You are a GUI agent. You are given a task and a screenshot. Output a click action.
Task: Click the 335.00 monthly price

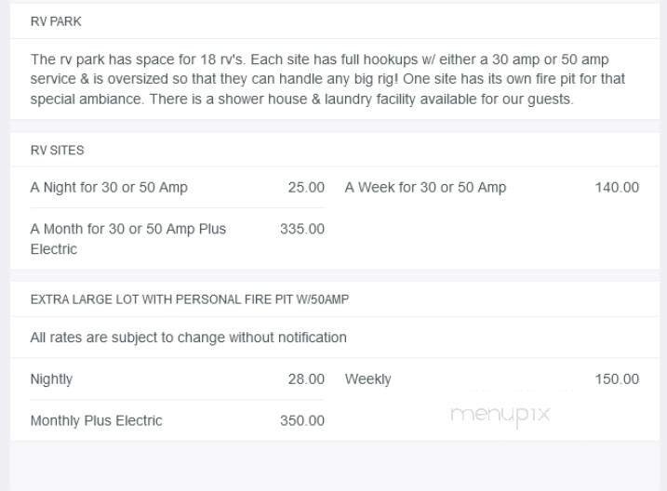click(x=302, y=229)
